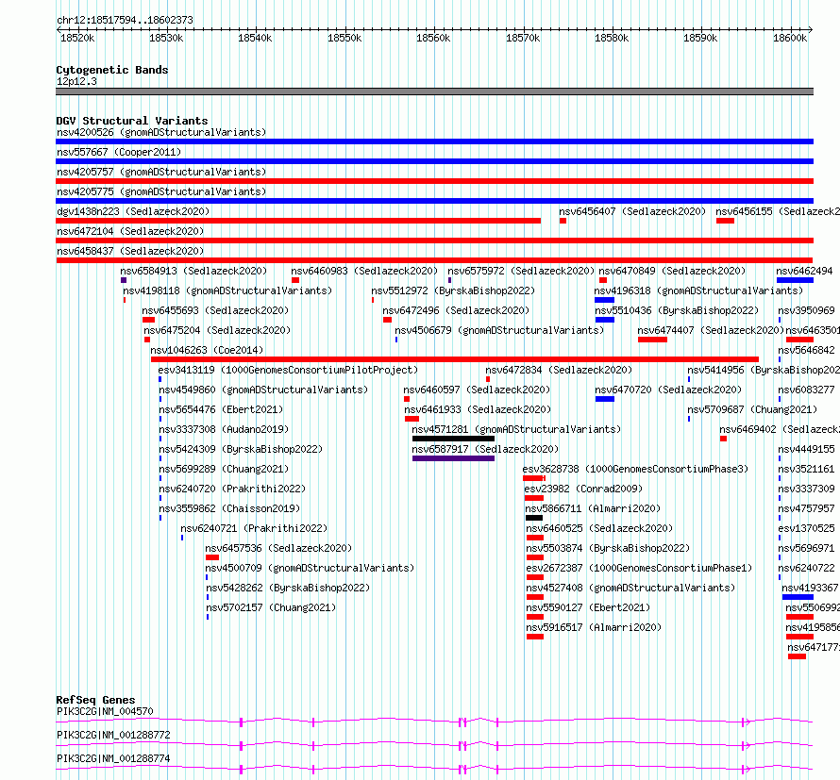This screenshot has width=840, height=780.
Task: Click nsv6587917 (Sedlazeck2020) label
Action: pyautogui.click(x=485, y=449)
